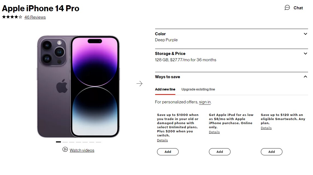Click the star rating icons

click(12, 17)
